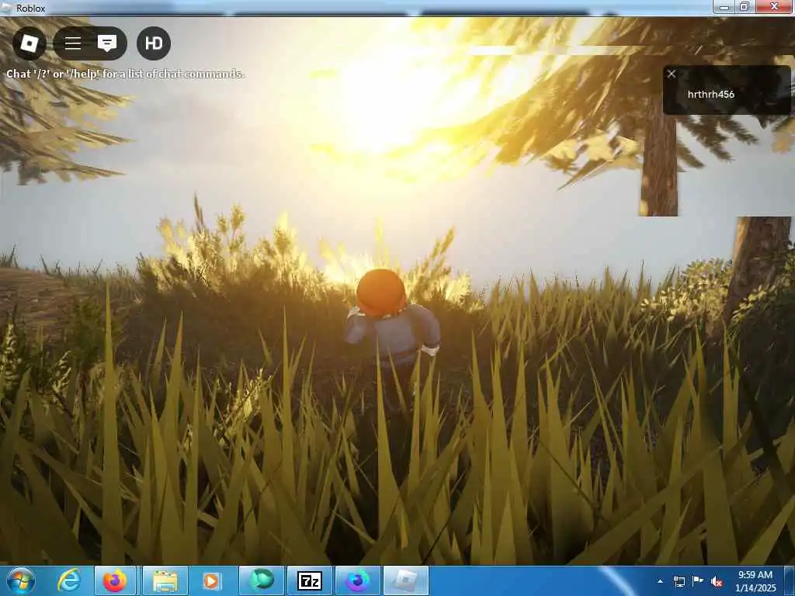Open the network status tray icon
This screenshot has height=596, width=795.
click(679, 582)
